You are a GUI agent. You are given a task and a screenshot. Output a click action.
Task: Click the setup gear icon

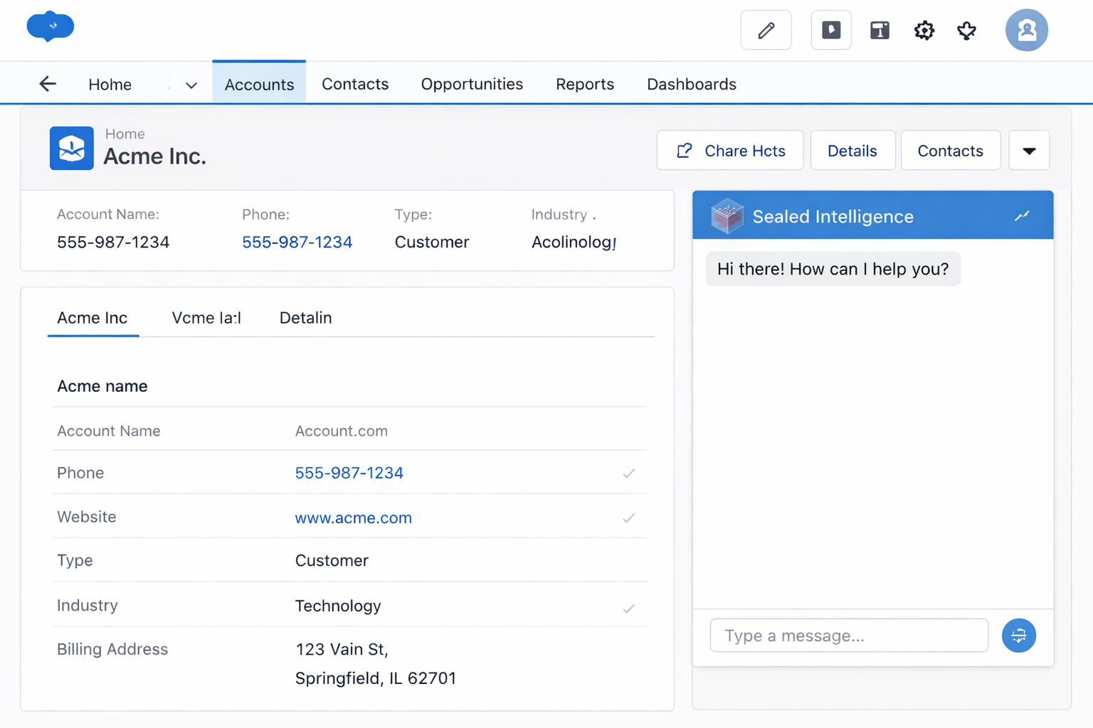tap(924, 31)
